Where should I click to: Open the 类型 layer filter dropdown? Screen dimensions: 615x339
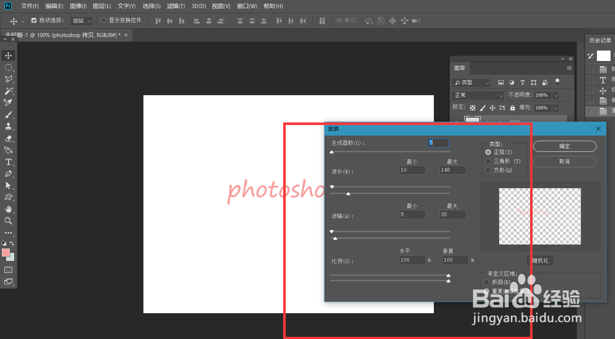[x=471, y=83]
